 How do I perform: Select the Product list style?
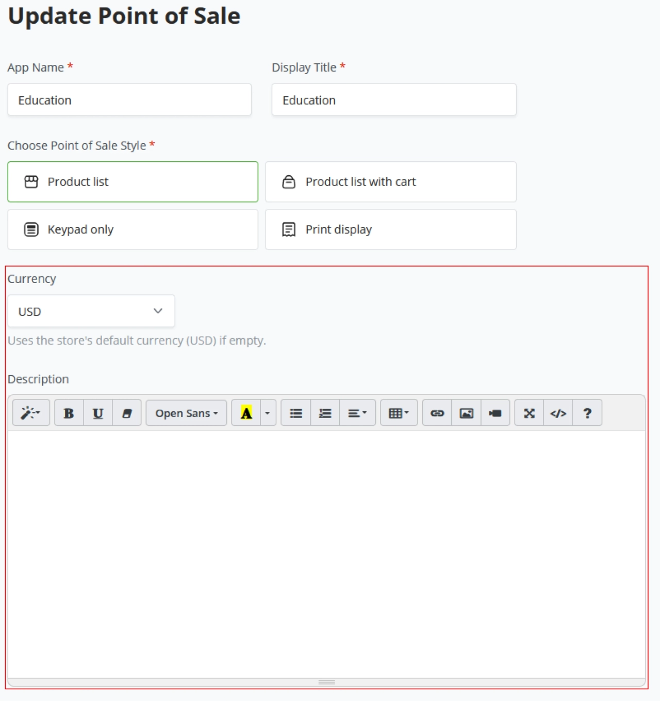tap(133, 182)
